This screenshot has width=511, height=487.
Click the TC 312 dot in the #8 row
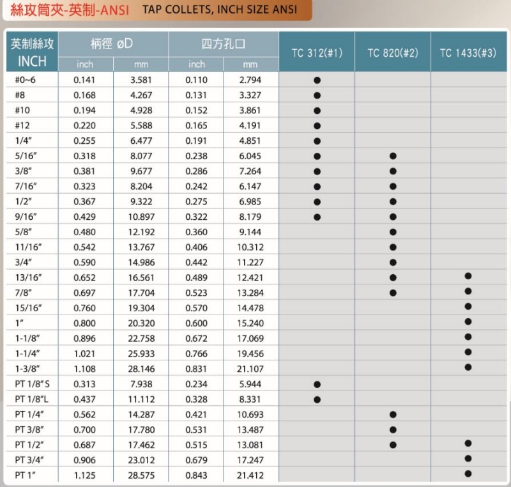point(317,95)
